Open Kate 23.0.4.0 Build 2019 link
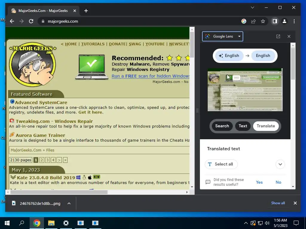 coord(46,178)
